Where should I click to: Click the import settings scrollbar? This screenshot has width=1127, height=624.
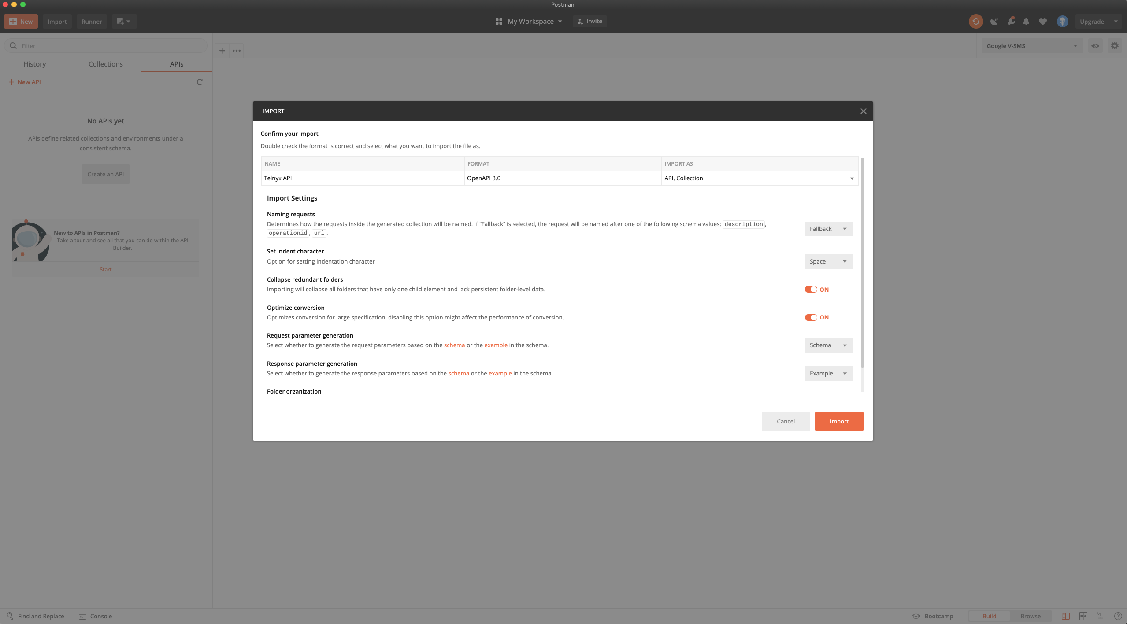click(x=862, y=263)
